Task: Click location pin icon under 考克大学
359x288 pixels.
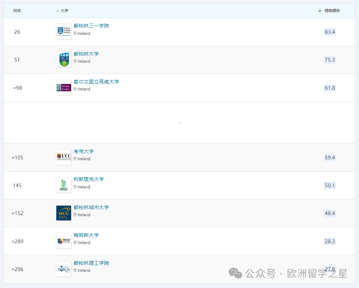Action: (75, 159)
